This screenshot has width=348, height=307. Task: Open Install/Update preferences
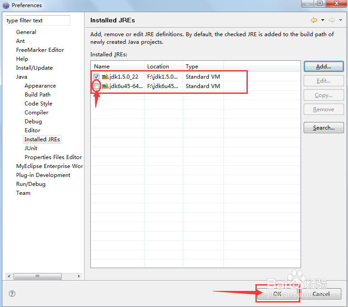(x=34, y=67)
